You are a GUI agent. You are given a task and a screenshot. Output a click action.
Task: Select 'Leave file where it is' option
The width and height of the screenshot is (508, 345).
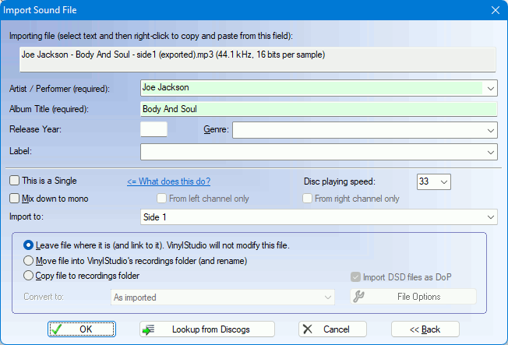[28, 245]
